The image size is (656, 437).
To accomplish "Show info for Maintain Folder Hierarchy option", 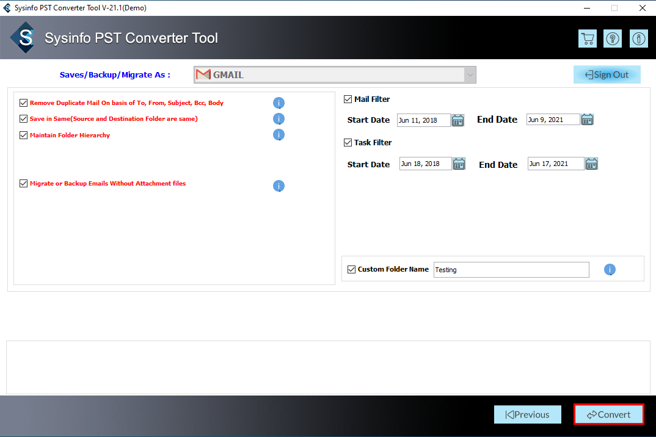I will click(x=279, y=135).
